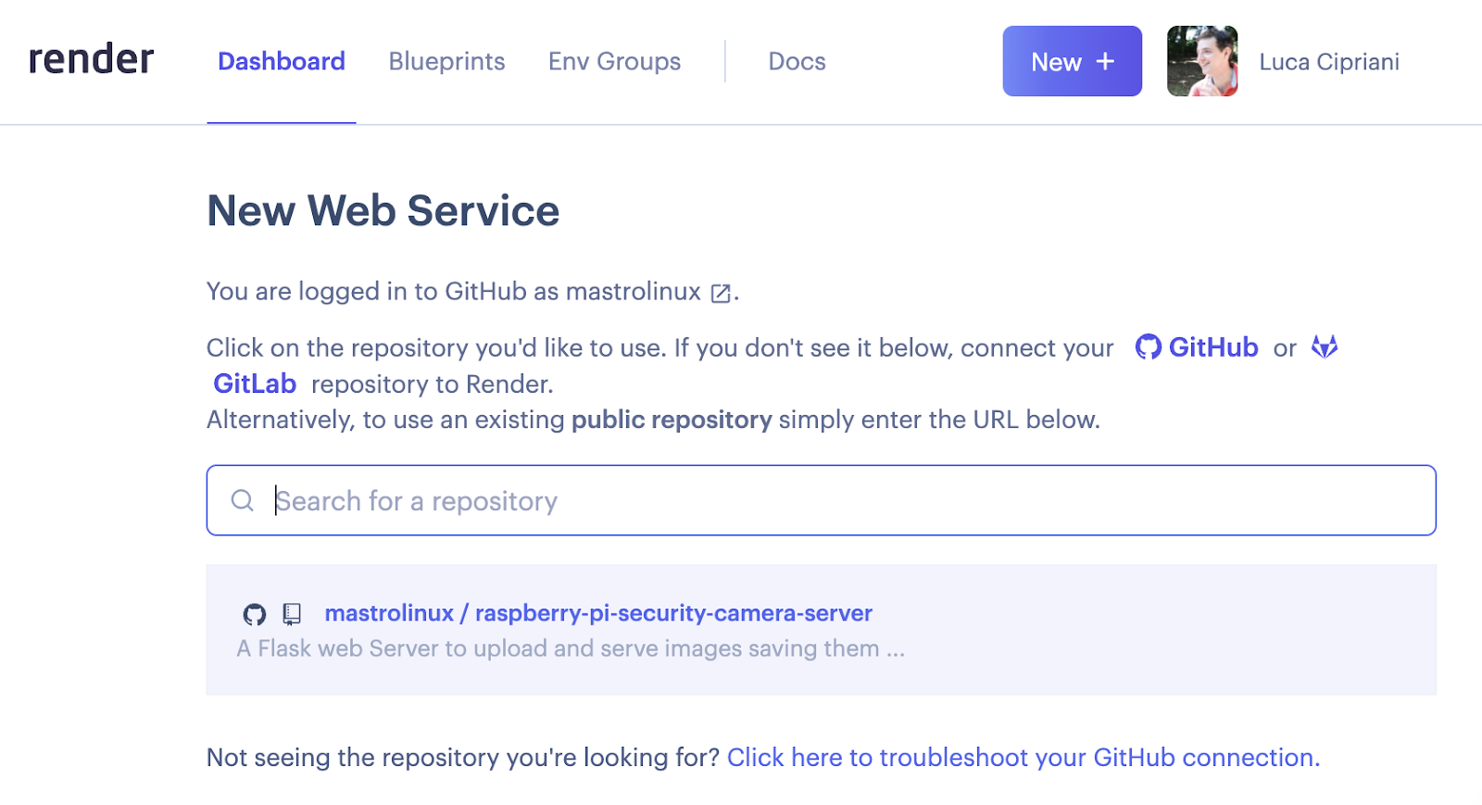Open the user avatar photo
The height and width of the screenshot is (805, 1482).
point(1201,62)
